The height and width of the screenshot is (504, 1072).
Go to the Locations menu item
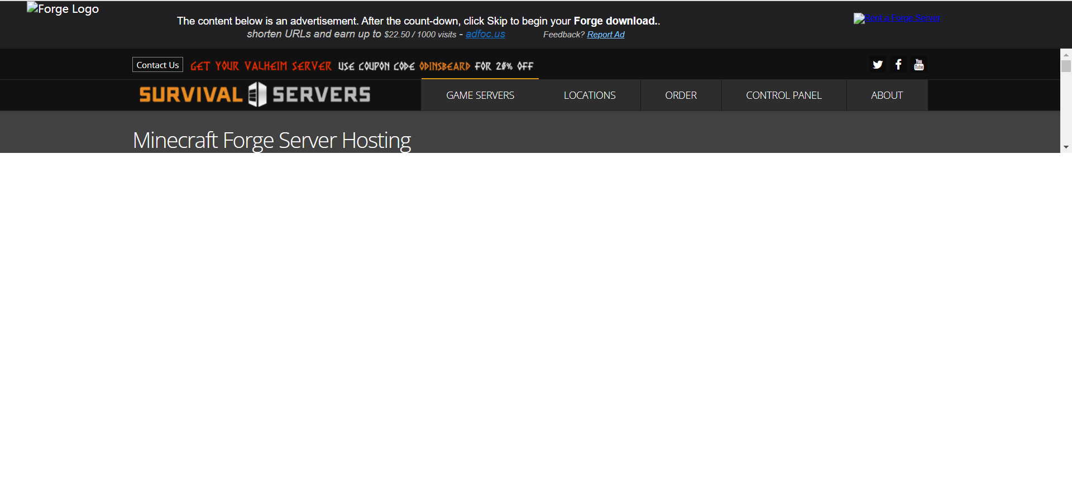point(589,95)
